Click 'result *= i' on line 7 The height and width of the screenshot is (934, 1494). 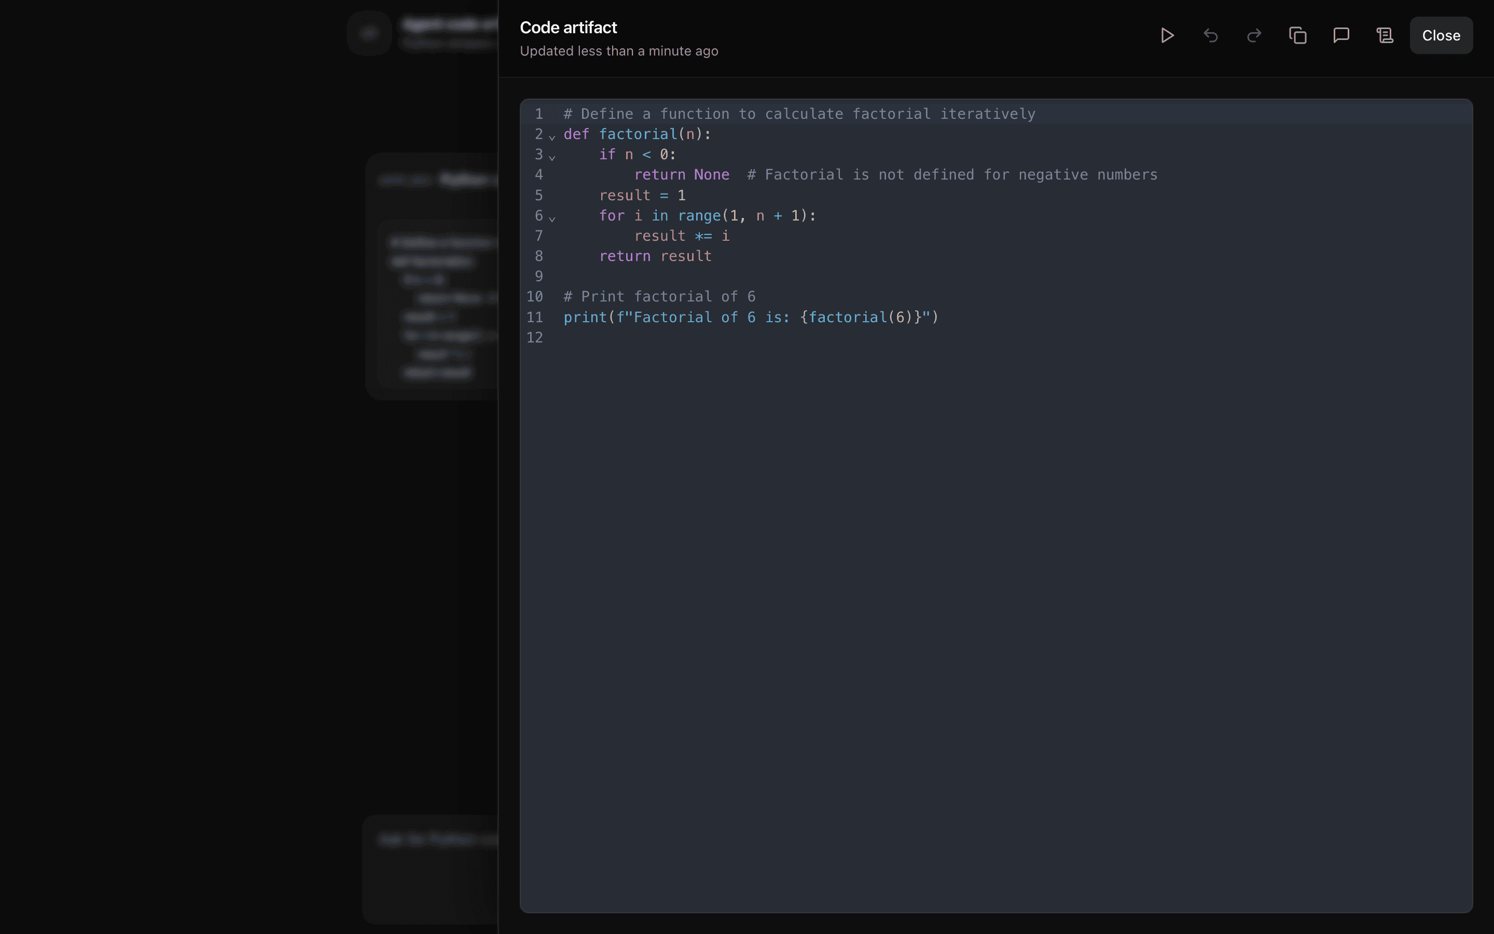pyautogui.click(x=682, y=236)
